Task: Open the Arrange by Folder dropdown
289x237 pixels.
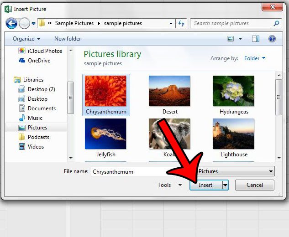Action: (x=255, y=58)
